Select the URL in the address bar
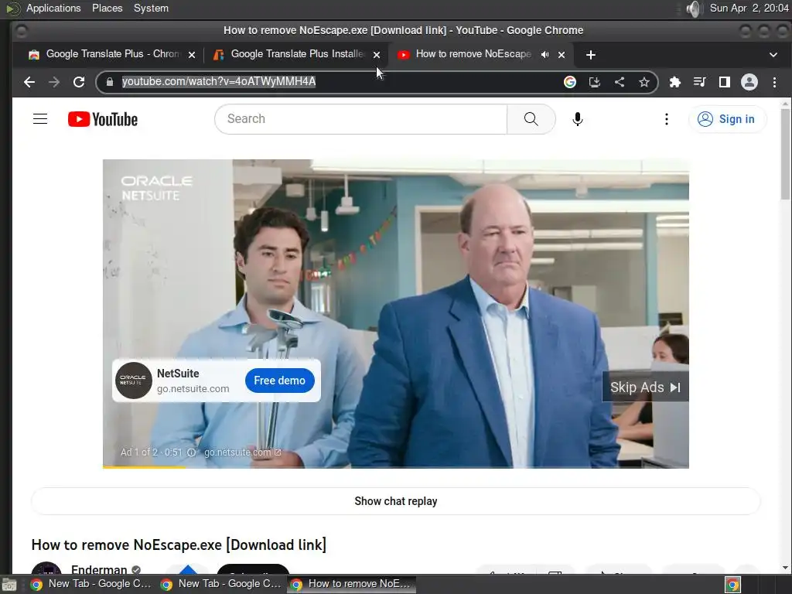 coord(219,82)
